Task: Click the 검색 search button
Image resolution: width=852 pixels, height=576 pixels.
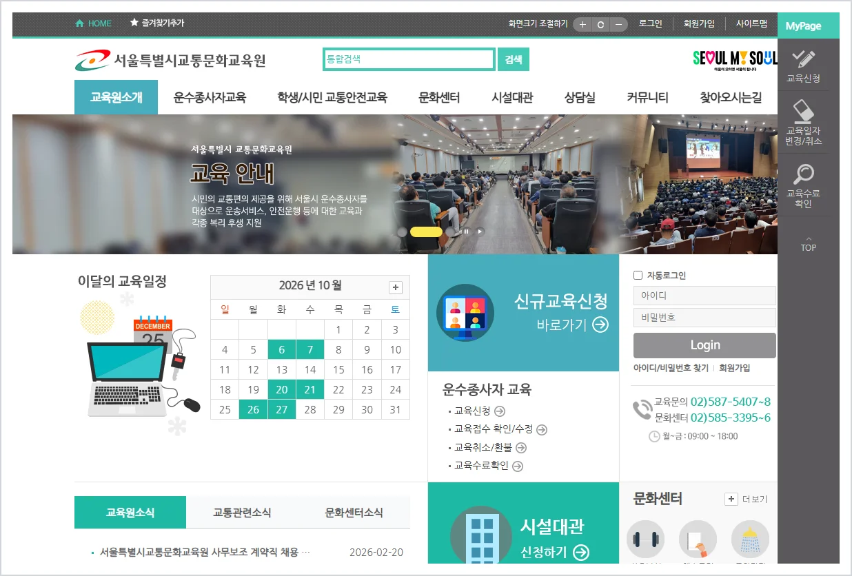Action: 514,59
